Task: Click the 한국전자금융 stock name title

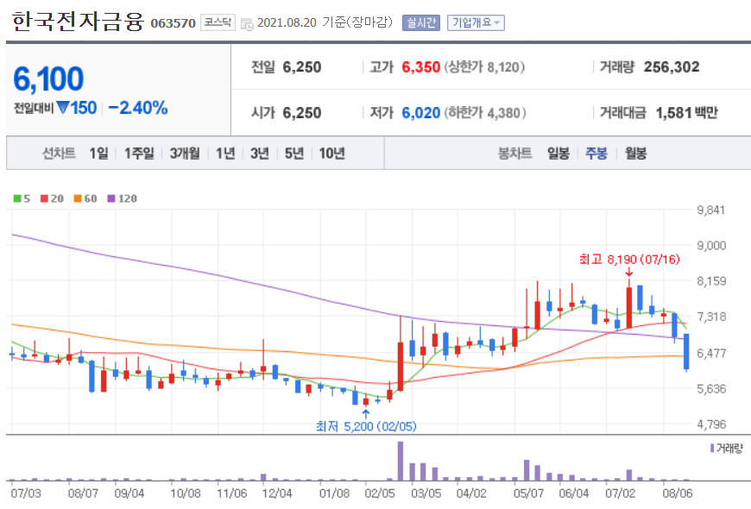Action: pos(78,22)
